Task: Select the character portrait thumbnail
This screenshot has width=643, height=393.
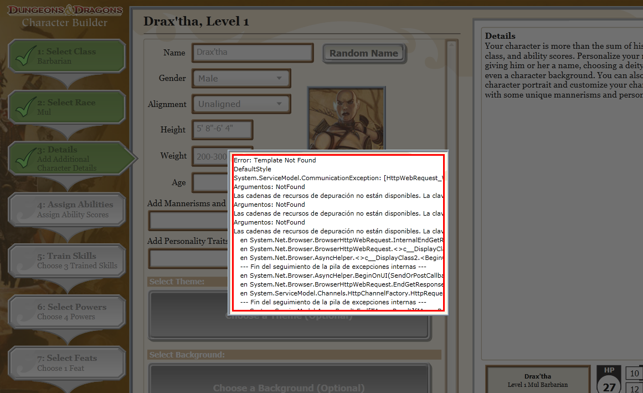Action: [347, 118]
